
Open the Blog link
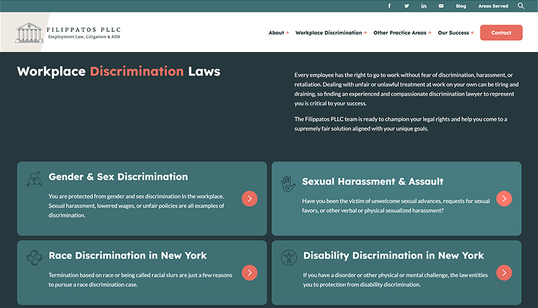(x=461, y=6)
